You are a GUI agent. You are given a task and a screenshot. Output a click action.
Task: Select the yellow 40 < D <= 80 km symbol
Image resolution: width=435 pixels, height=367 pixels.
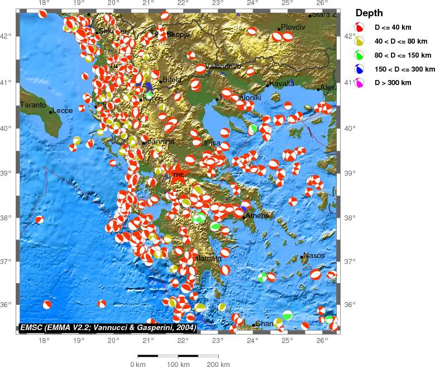point(361,41)
